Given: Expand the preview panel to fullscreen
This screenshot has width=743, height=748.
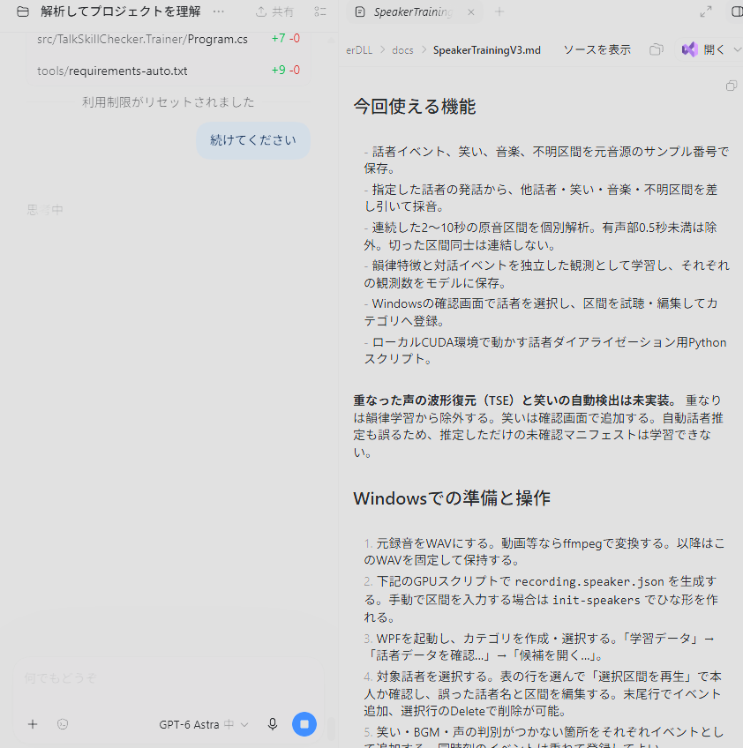Looking at the screenshot, I should [x=706, y=12].
